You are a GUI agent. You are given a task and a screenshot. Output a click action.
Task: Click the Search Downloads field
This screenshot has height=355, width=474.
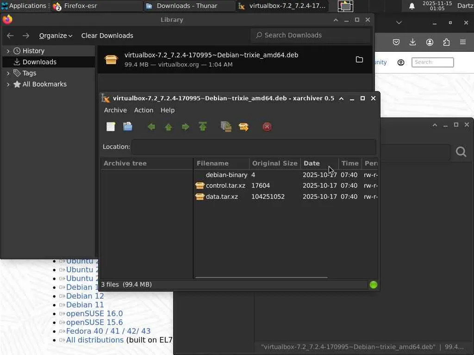311,35
